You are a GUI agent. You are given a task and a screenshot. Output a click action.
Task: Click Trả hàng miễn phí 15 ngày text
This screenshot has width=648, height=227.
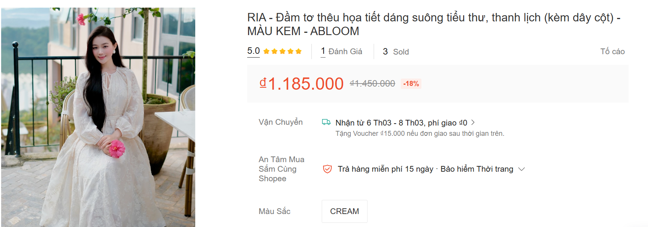[385, 169]
